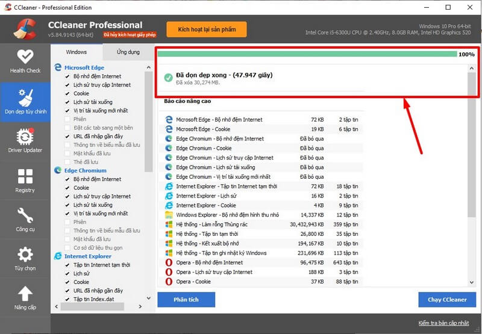Image resolution: width=482 pixels, height=334 pixels.
Task: Switch to the Ứng dụng tab
Action: pyautogui.click(x=128, y=52)
